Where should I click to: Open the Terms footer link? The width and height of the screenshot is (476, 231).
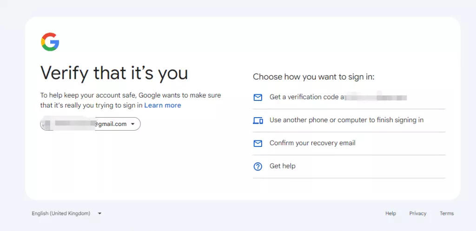tap(447, 213)
